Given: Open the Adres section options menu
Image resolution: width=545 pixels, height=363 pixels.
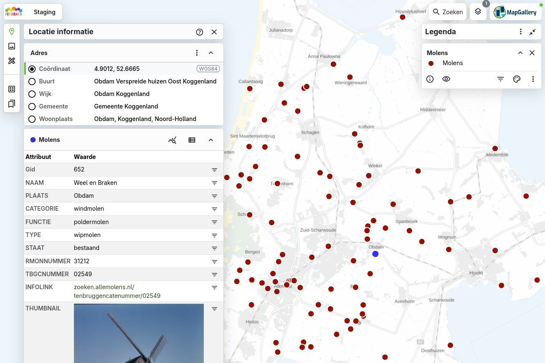Looking at the screenshot, I should pyautogui.click(x=197, y=53).
